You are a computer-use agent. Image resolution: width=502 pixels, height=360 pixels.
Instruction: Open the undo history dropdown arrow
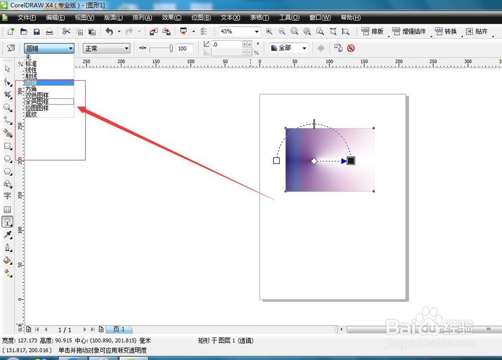pyautogui.click(x=119, y=31)
